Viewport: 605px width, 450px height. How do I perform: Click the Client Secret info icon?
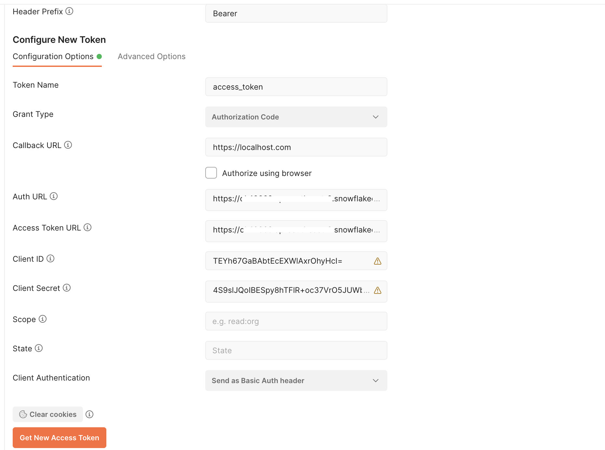66,288
